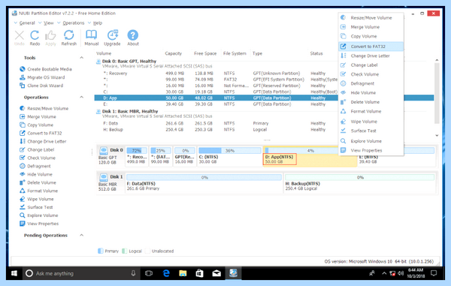Viewport: 451px width, 286px height.
Task: Choose Defragment in context menu
Action: [371, 83]
